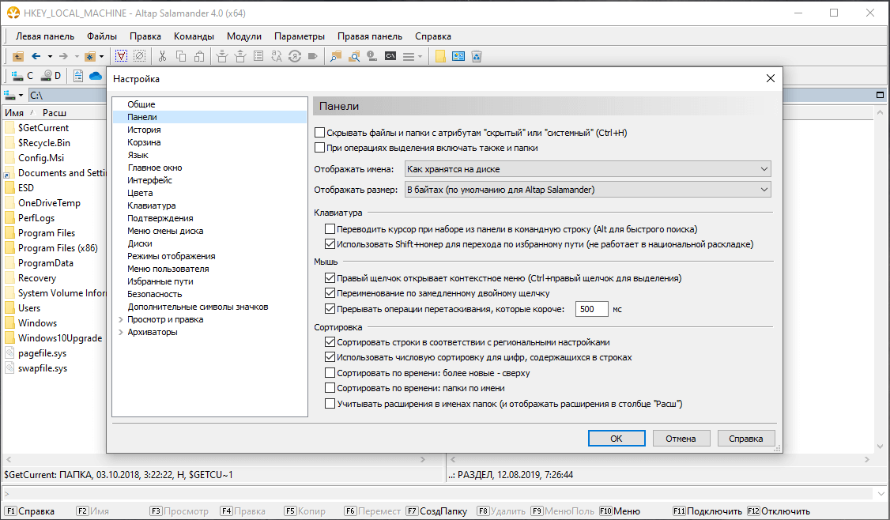Click the back arrow in toolbar
Viewport: 890px width, 520px height.
point(36,56)
